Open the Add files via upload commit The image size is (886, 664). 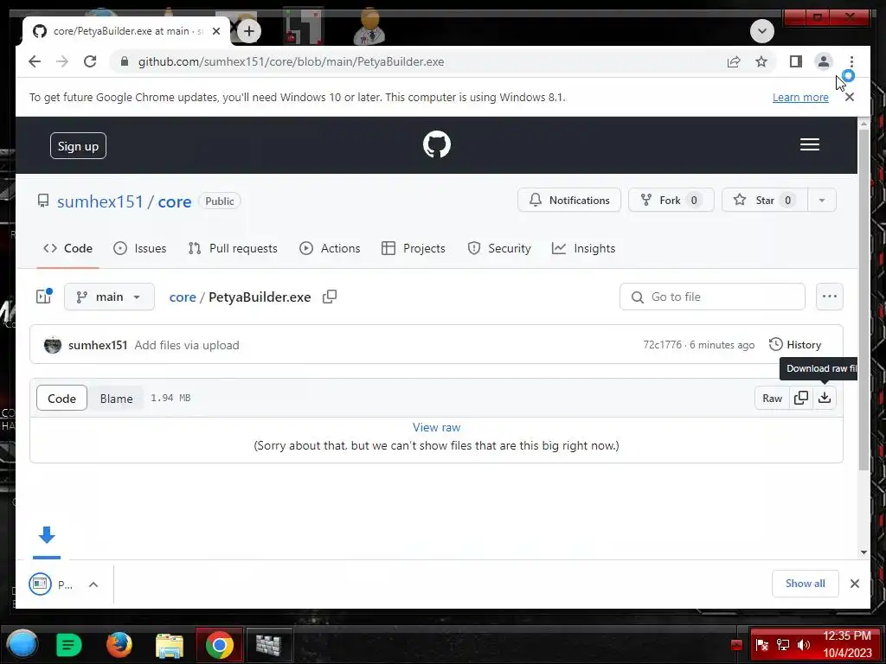point(187,345)
